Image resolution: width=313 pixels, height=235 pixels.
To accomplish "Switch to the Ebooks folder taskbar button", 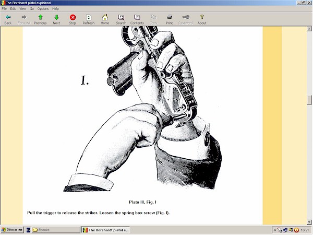I will tap(55, 230).
